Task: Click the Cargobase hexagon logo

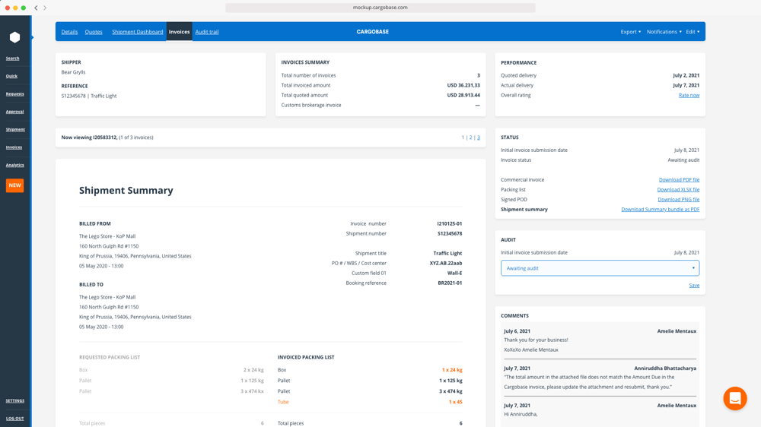Action: 15,37
